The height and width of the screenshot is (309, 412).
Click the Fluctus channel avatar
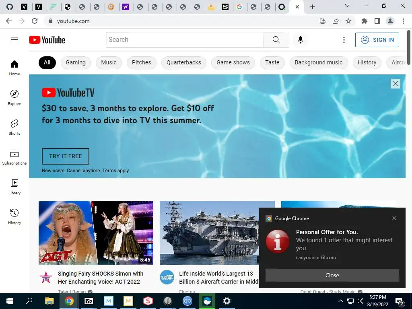(x=167, y=277)
